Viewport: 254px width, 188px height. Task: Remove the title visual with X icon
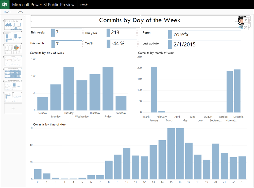pos(245,27)
